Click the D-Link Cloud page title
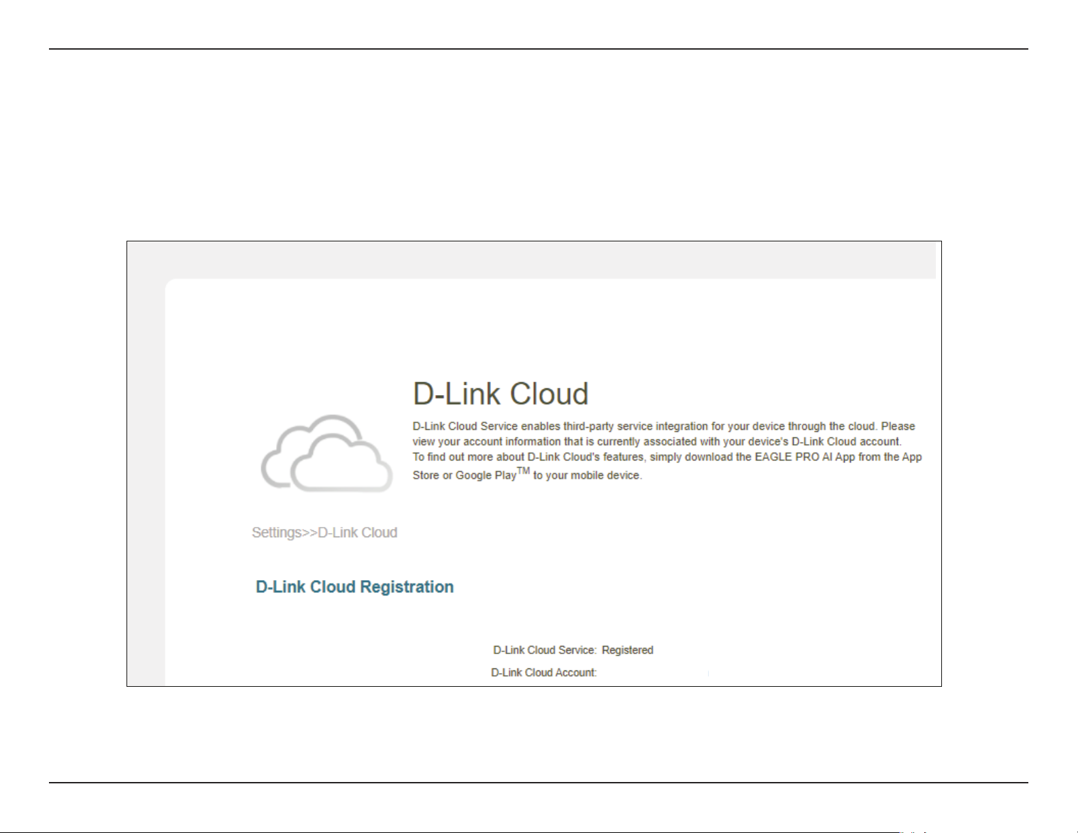The image size is (1078, 833). pos(501,394)
